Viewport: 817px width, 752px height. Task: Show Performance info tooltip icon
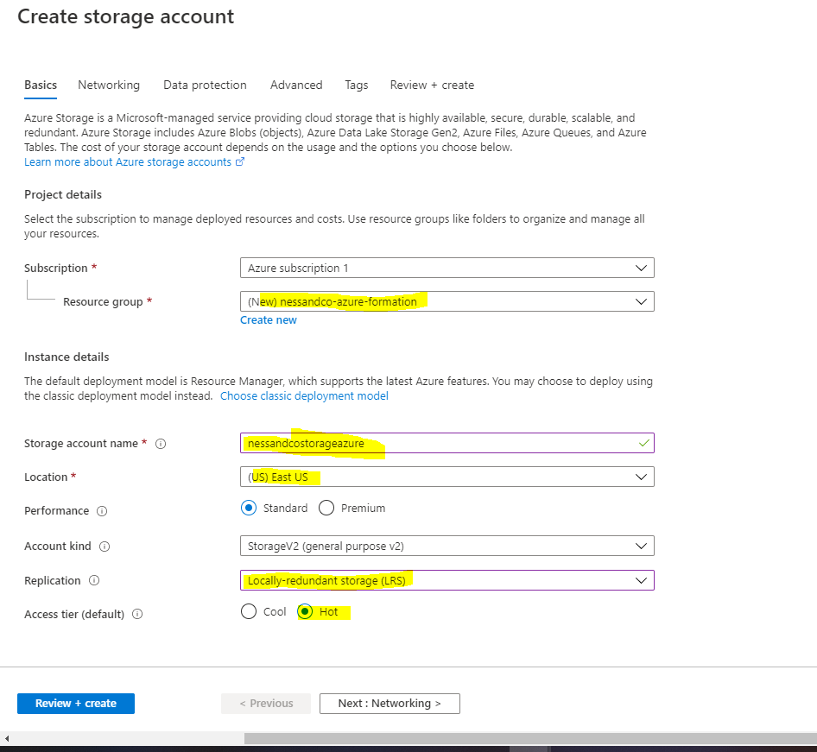(x=102, y=511)
